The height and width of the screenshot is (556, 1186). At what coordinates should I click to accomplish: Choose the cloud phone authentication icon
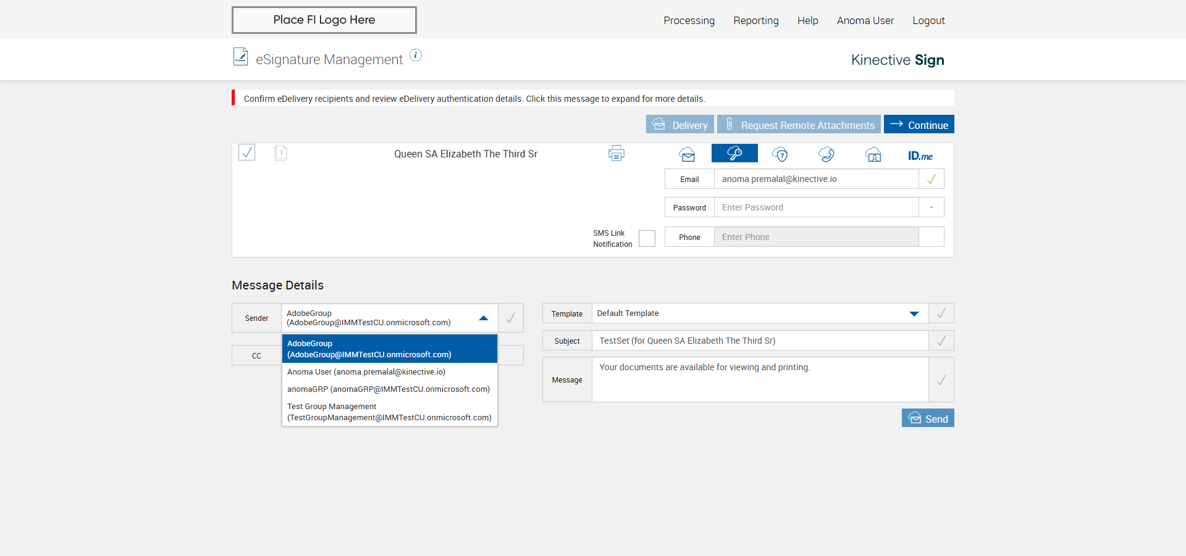(826, 154)
